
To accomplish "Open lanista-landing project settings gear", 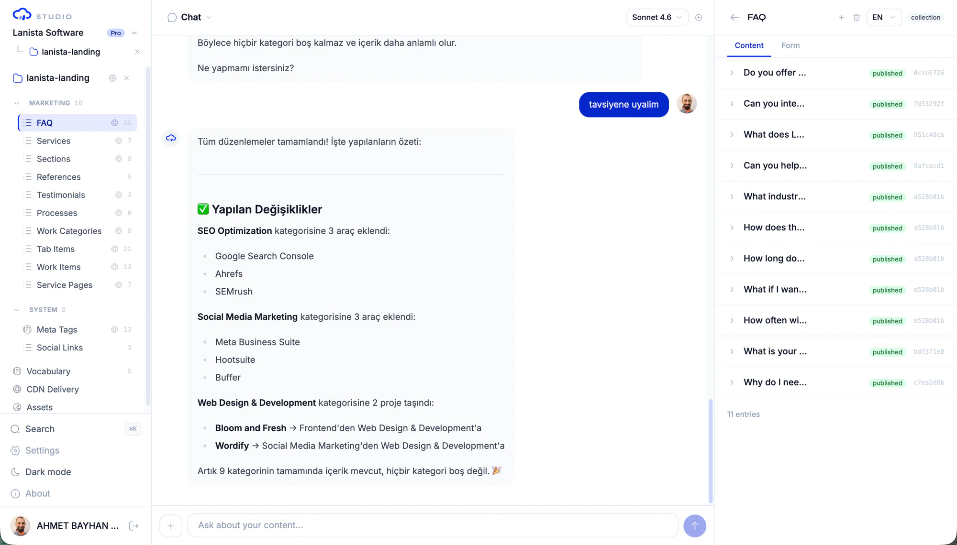I will 112,78.
